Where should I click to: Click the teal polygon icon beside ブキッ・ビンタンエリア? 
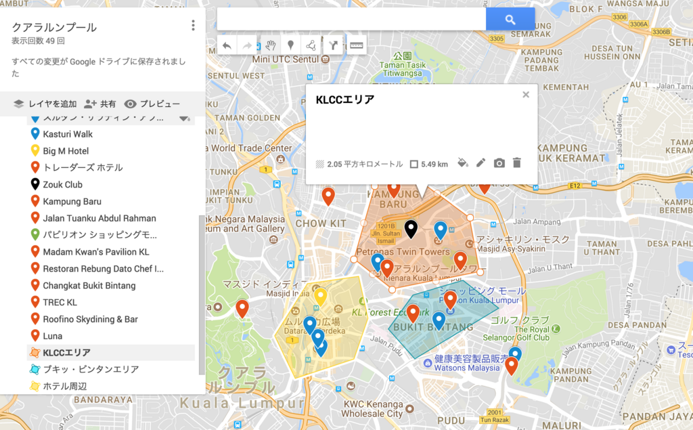35,369
